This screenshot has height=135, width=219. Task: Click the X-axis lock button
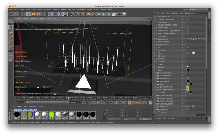50,14
